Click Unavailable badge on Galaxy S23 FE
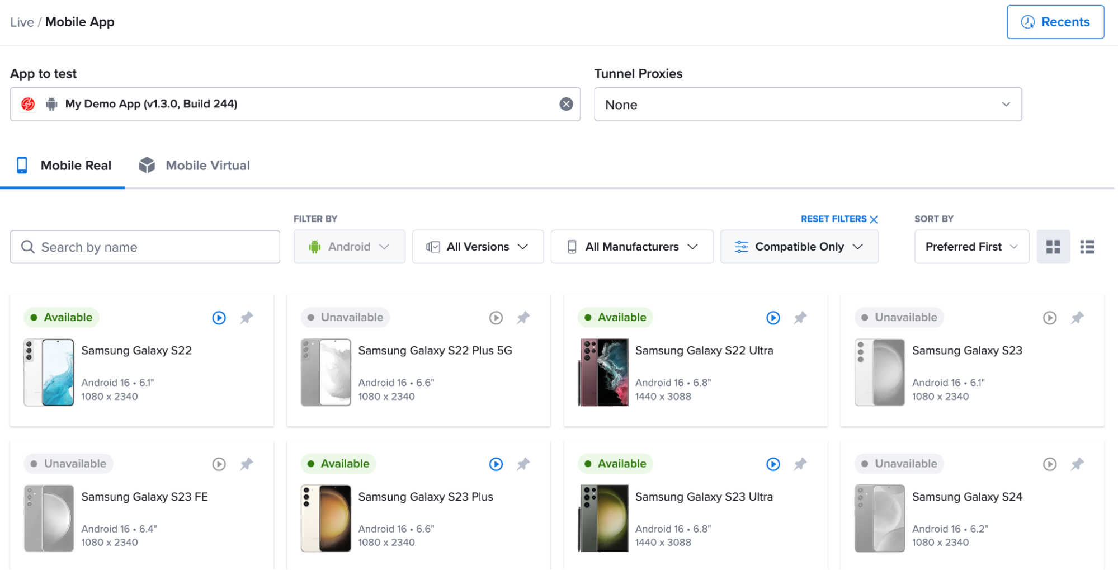 pos(68,464)
